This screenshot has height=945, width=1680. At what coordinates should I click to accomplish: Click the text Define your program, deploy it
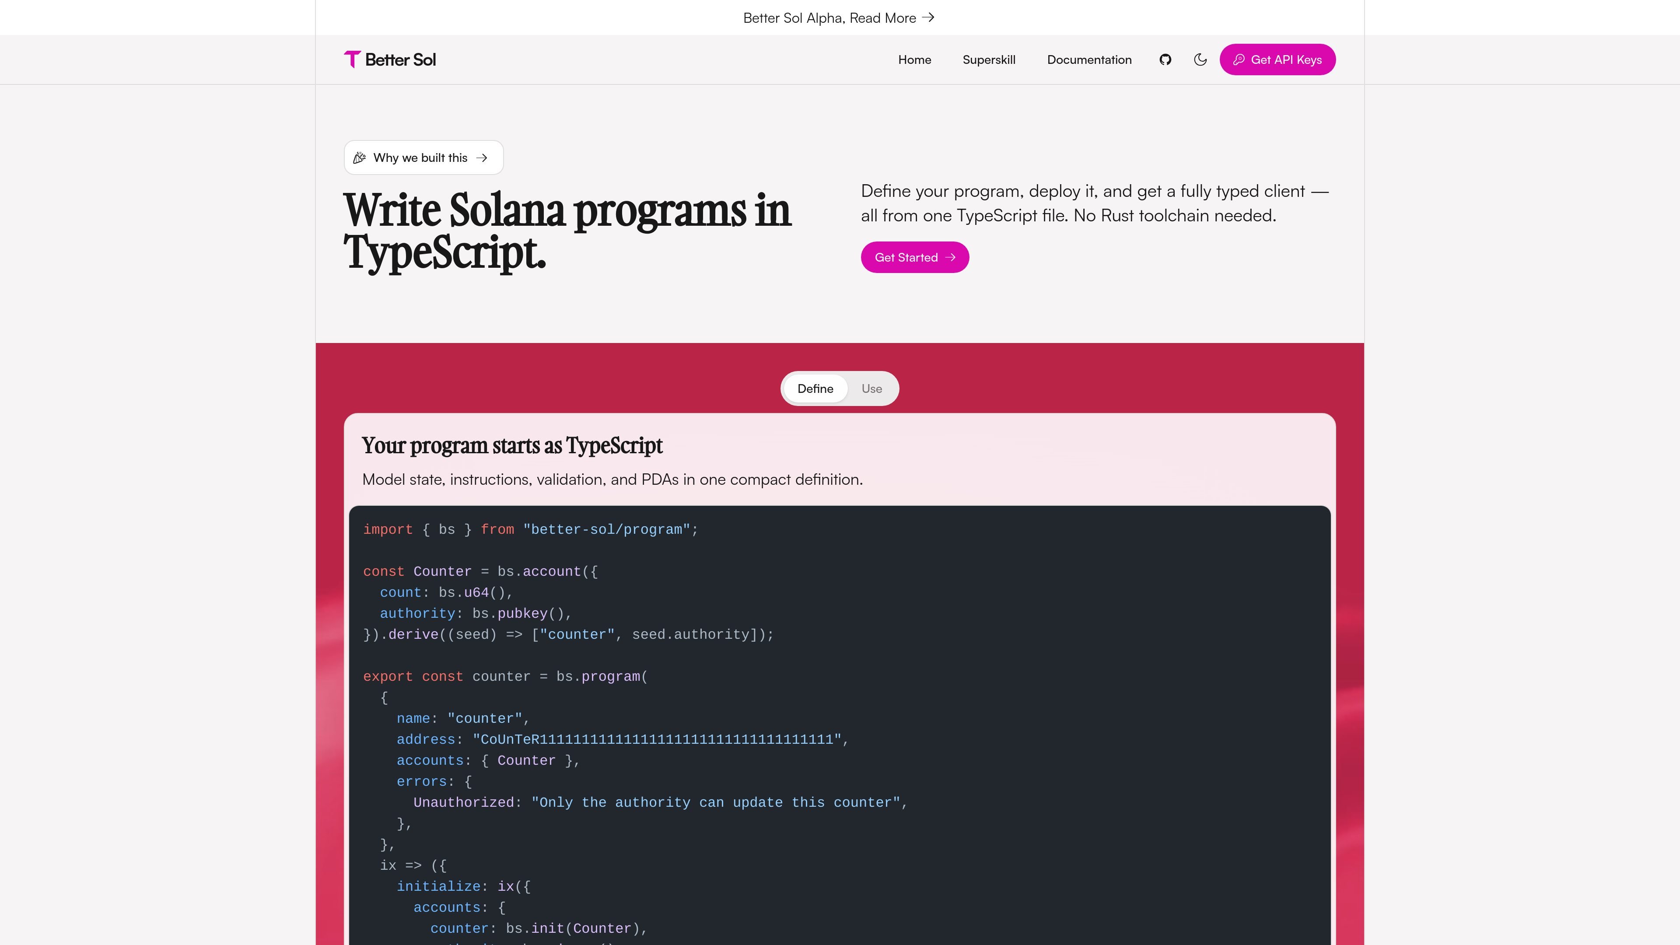coord(1094,203)
